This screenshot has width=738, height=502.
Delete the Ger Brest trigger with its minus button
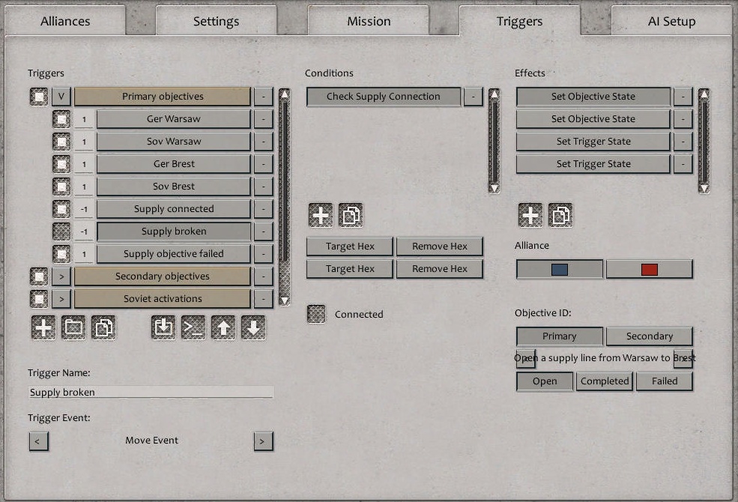coord(264,164)
